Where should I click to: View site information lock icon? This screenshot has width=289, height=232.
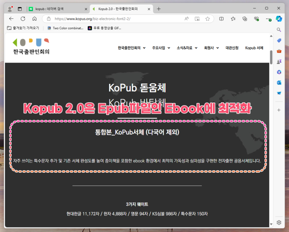(x=49, y=19)
